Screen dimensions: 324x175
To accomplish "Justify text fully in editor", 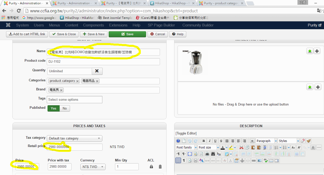I will click(227, 141).
